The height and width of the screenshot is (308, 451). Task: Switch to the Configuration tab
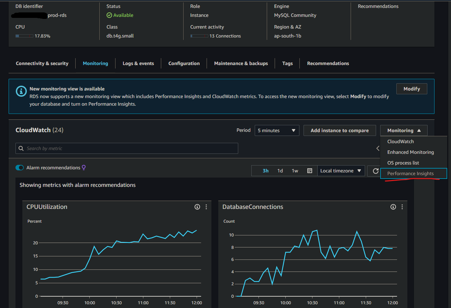184,63
